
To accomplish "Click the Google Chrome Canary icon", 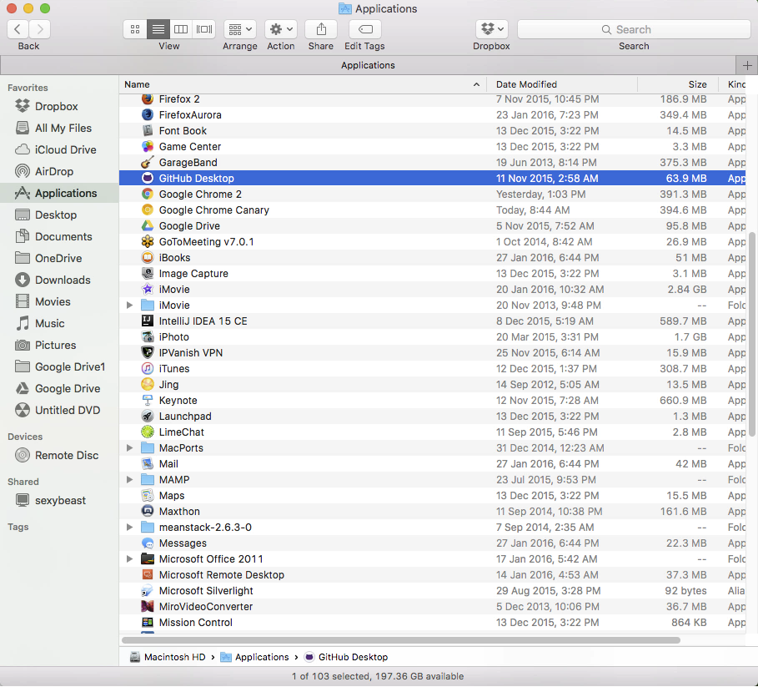I will pyautogui.click(x=148, y=210).
